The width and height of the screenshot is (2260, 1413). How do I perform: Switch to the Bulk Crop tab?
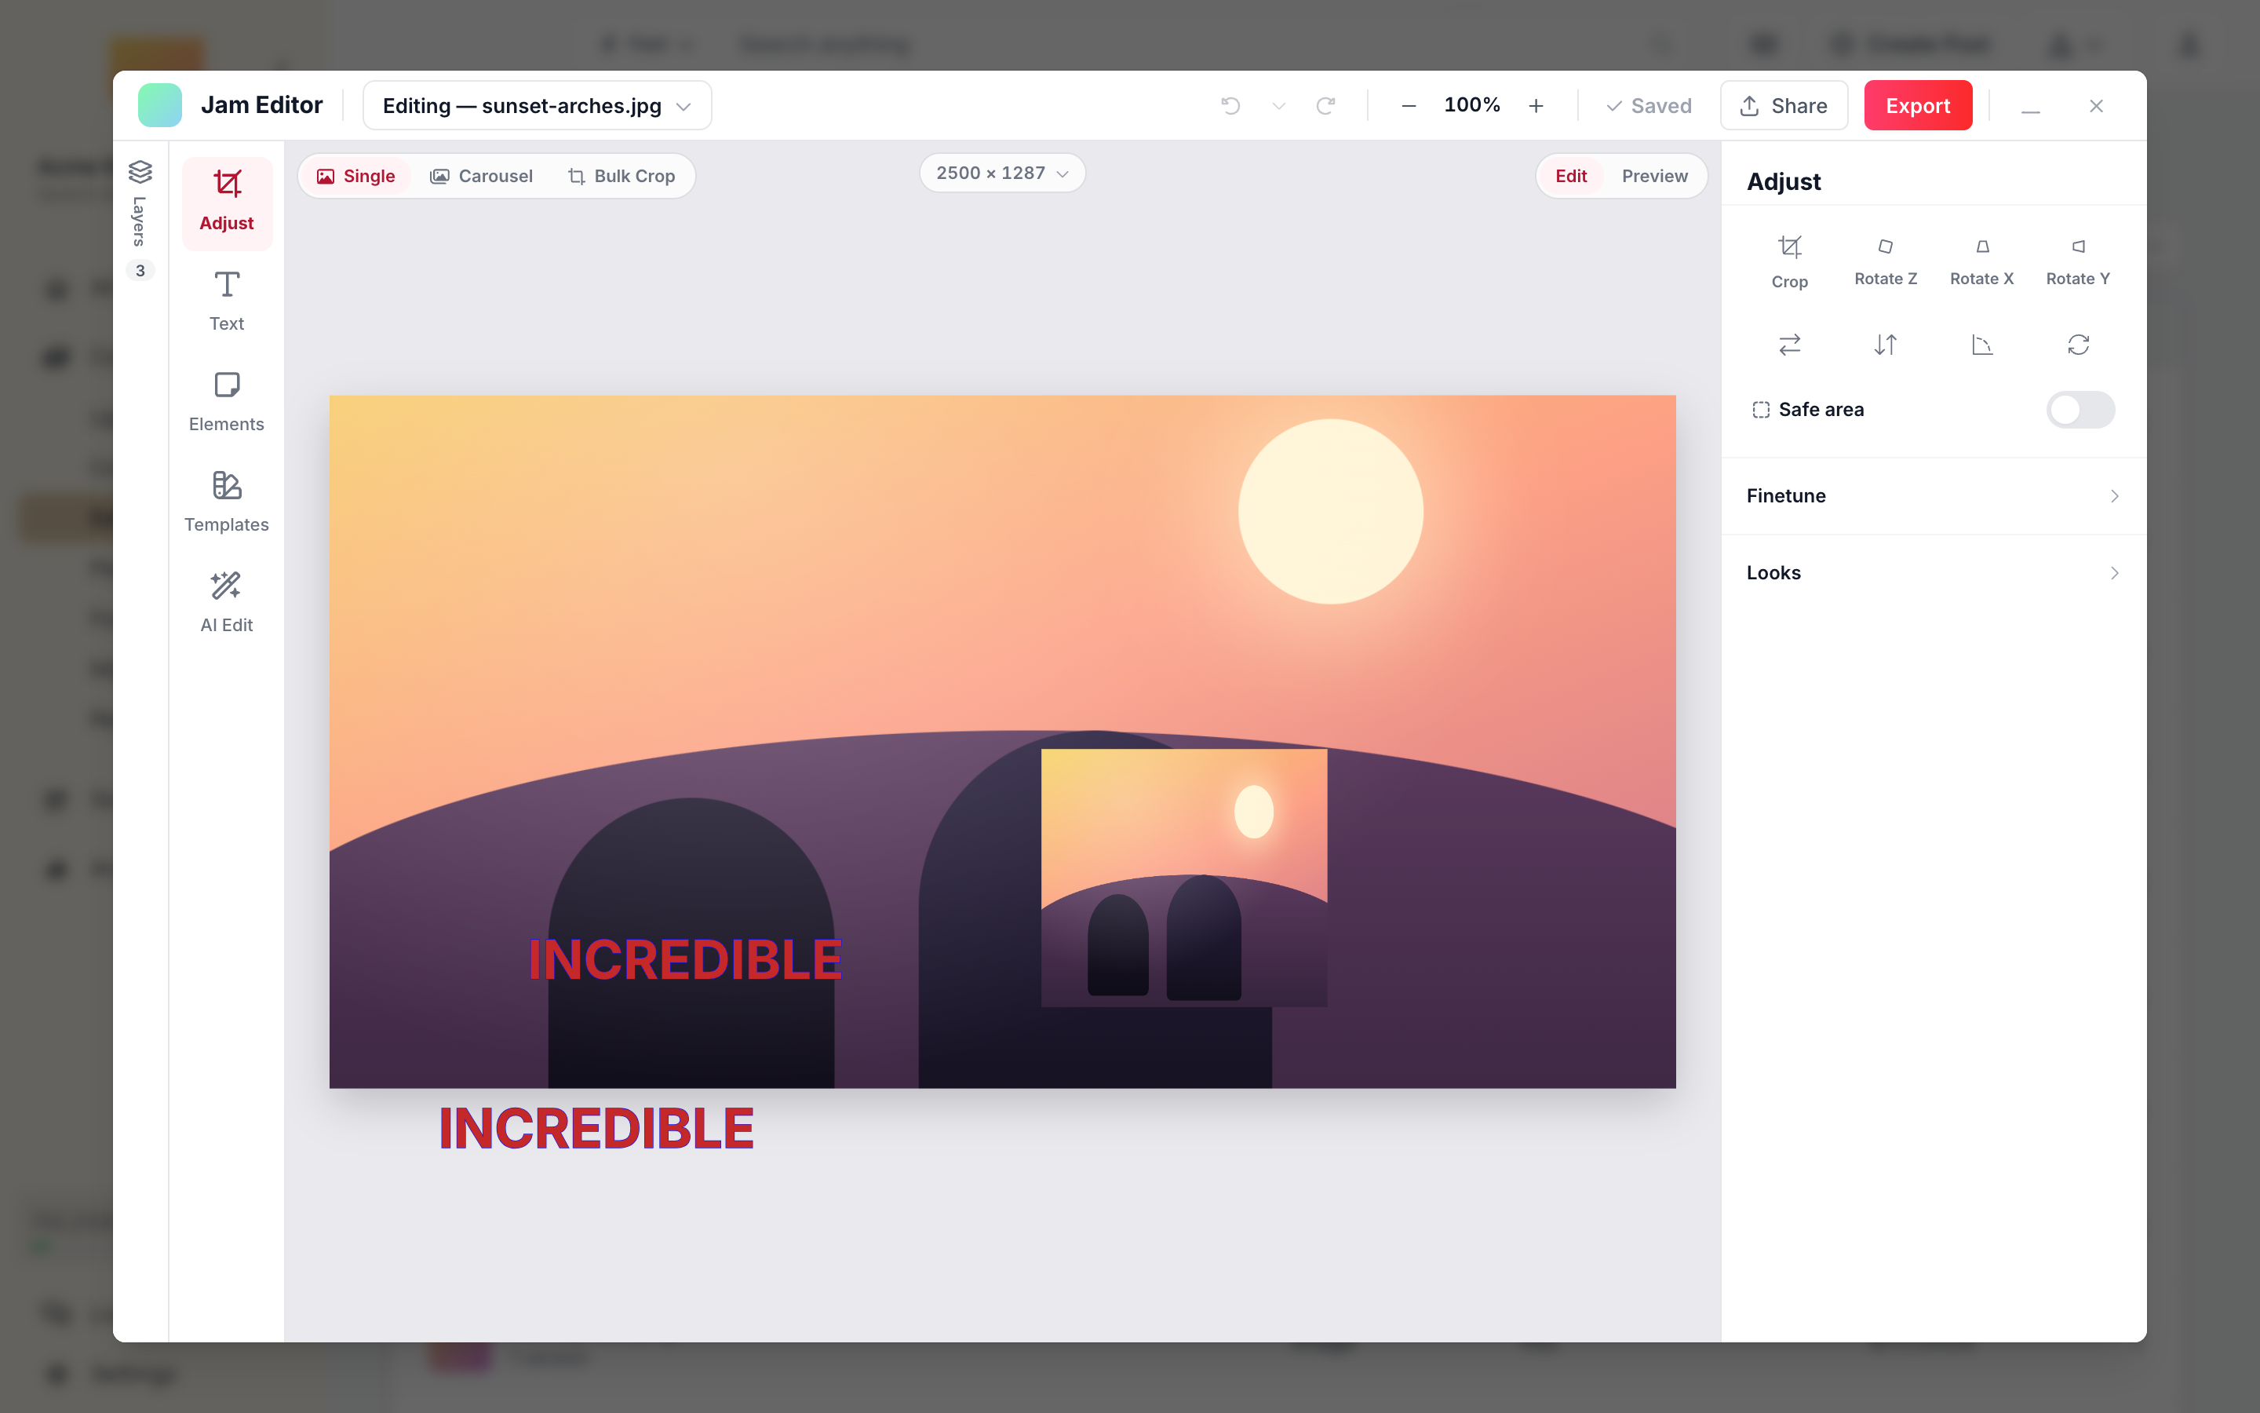pyautogui.click(x=621, y=176)
